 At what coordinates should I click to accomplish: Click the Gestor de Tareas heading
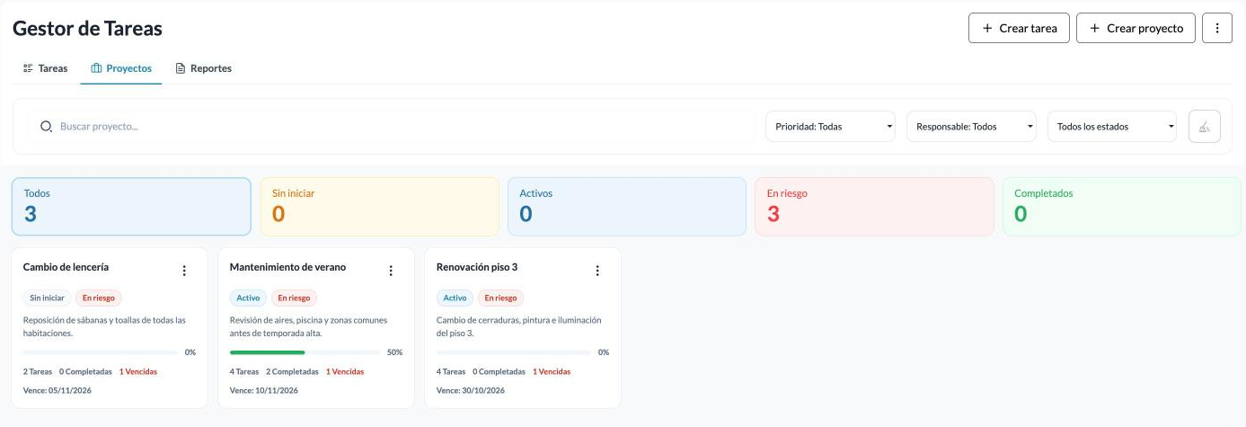(87, 28)
